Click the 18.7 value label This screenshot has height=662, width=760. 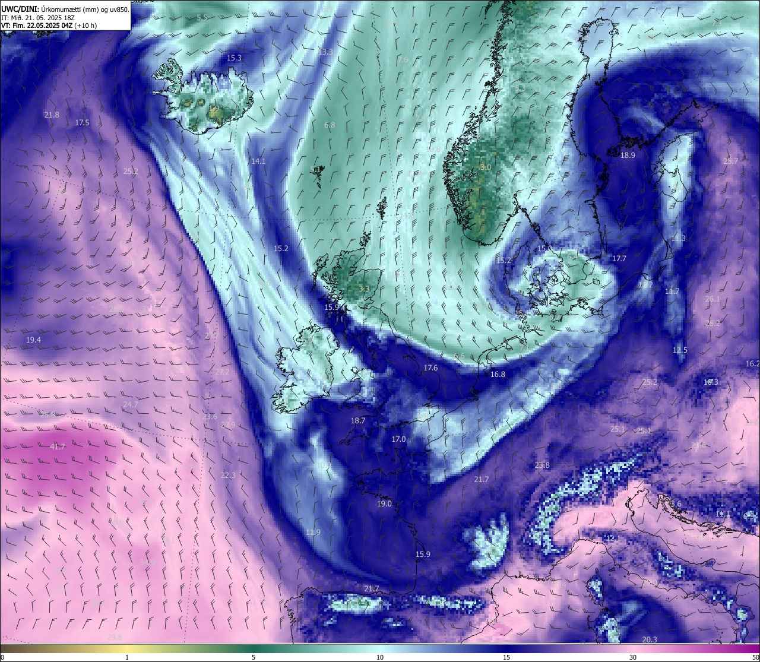[x=357, y=420]
